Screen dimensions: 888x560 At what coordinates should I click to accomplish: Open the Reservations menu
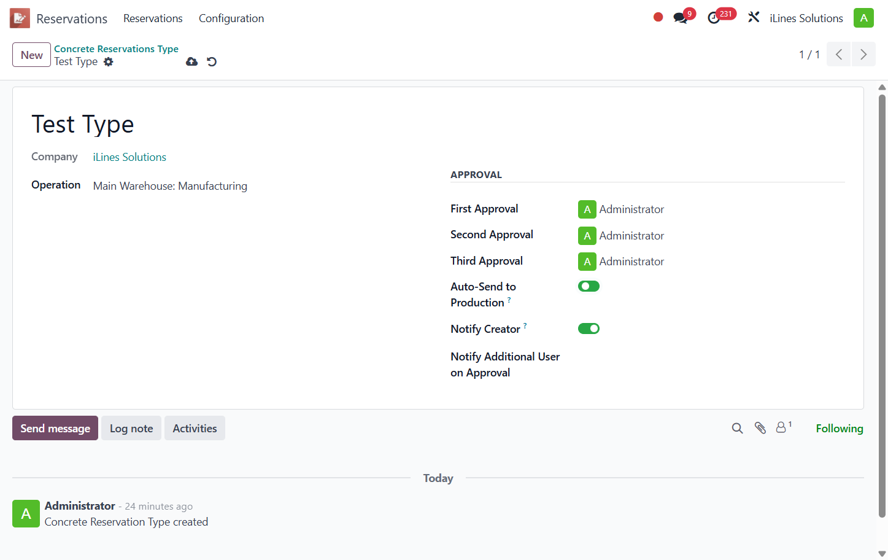click(x=153, y=18)
